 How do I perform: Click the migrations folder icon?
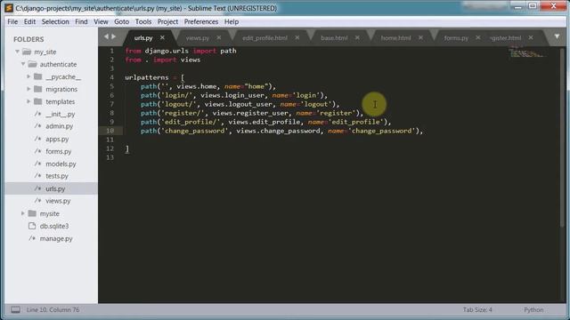coord(37,89)
